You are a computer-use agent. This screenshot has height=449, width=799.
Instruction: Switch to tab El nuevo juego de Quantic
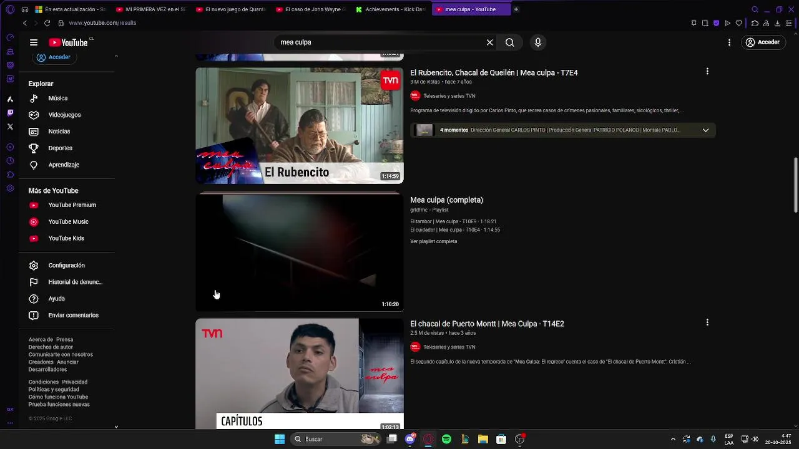click(231, 9)
